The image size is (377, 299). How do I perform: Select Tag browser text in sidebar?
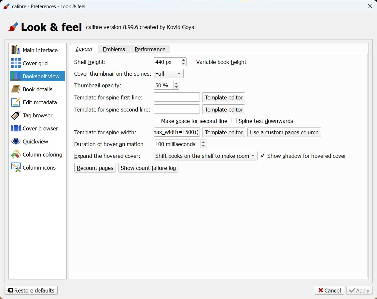click(37, 115)
